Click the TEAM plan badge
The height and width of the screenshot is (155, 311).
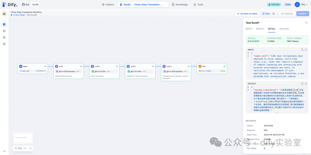point(288,5)
